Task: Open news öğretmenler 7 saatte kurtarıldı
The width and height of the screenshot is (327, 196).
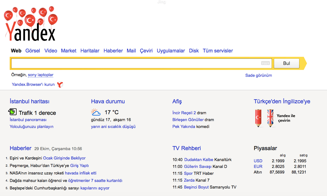Action: click(x=95, y=181)
